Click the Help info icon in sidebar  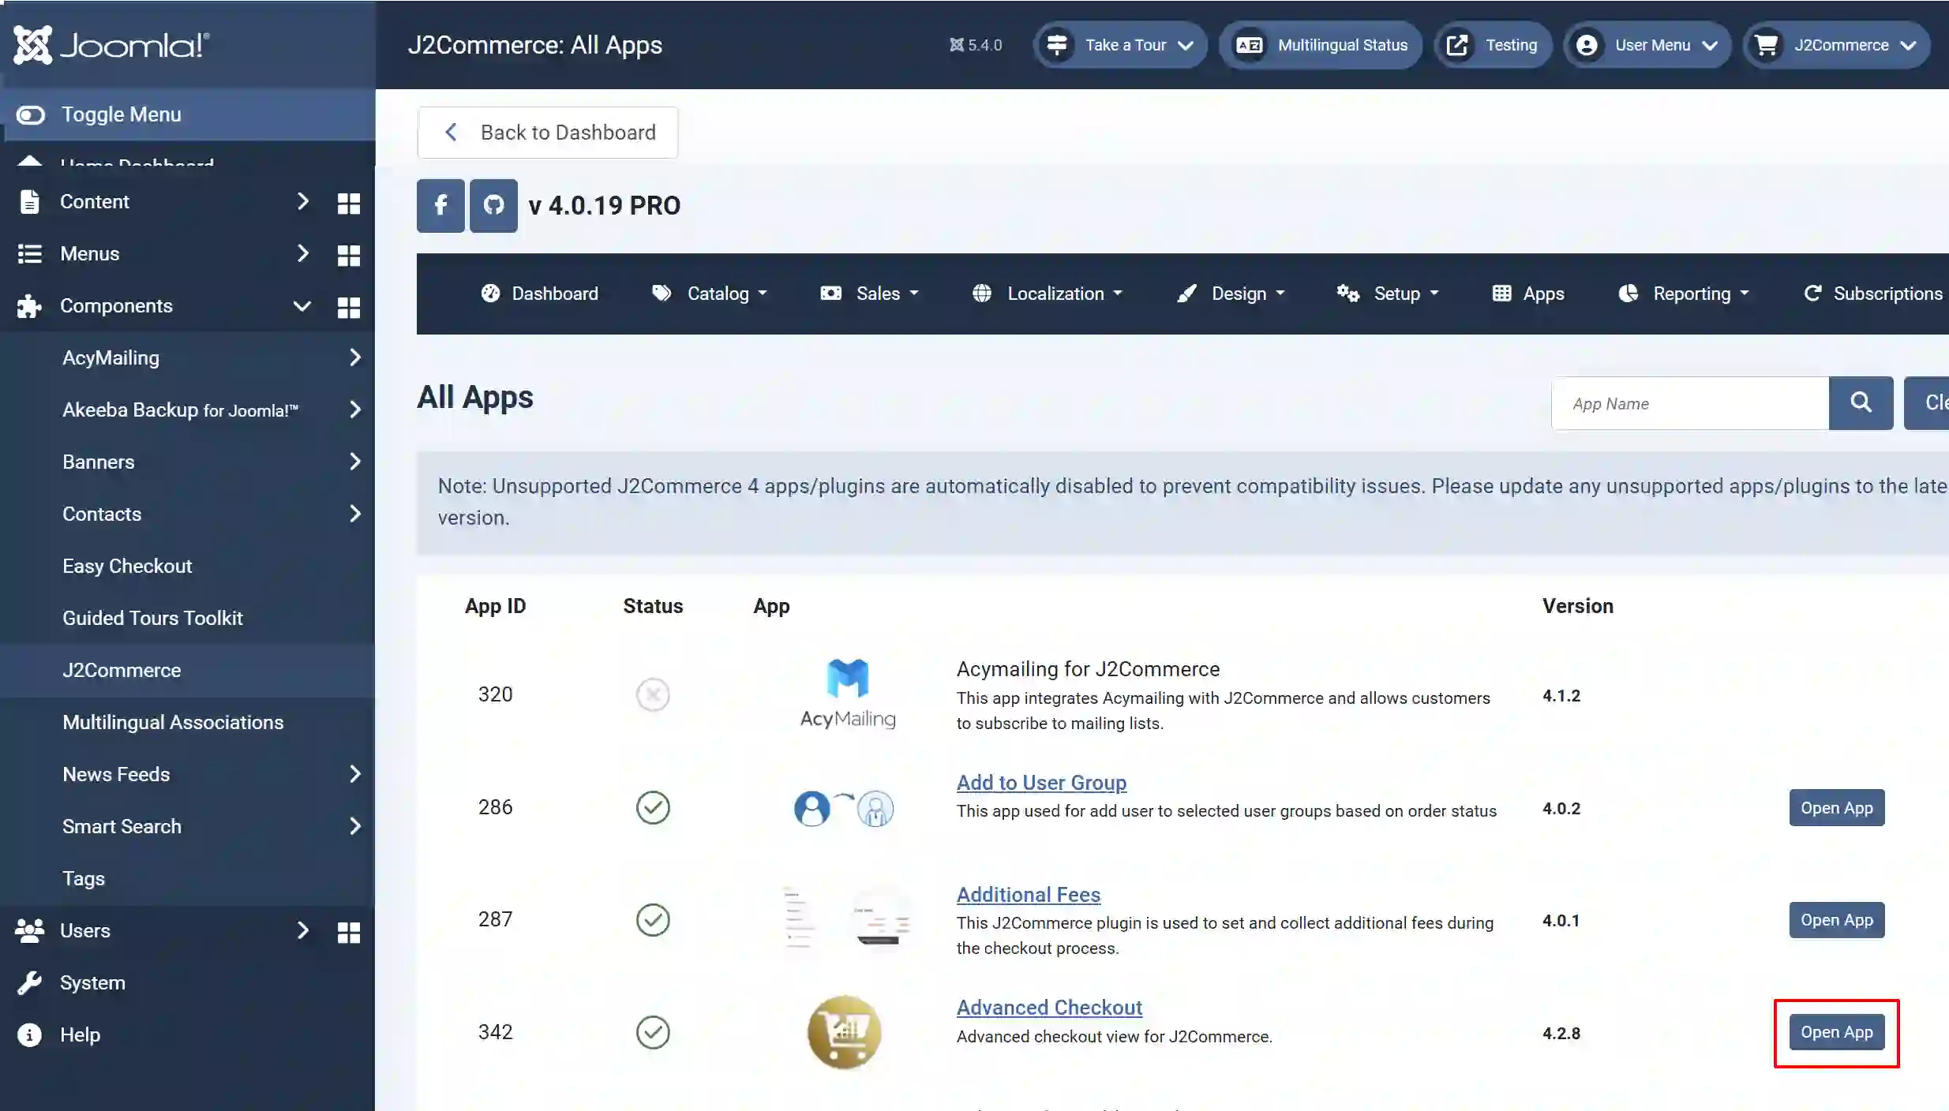pyautogui.click(x=29, y=1034)
